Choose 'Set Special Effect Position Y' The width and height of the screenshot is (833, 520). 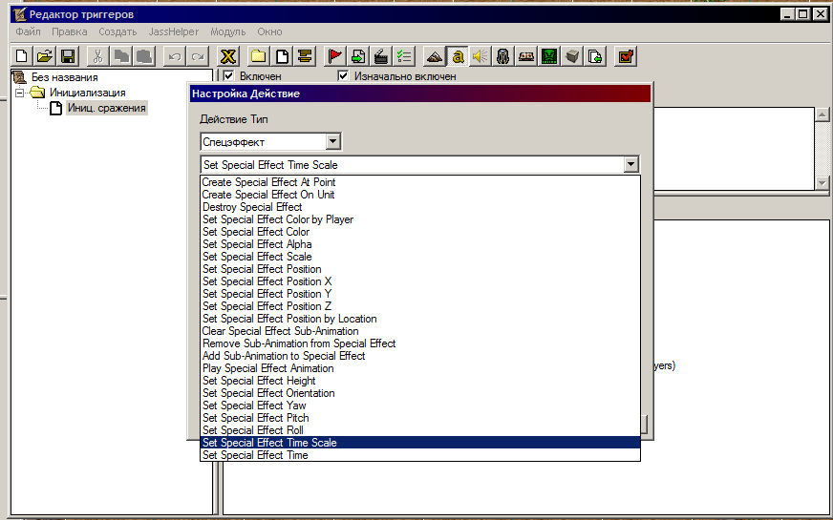tap(420, 294)
